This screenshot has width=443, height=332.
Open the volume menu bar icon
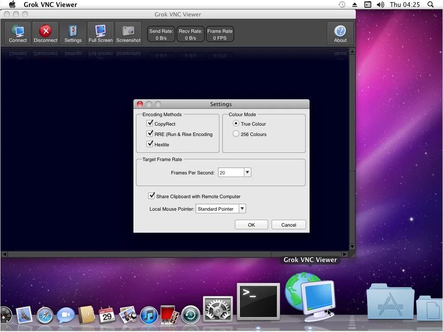[x=380, y=4]
